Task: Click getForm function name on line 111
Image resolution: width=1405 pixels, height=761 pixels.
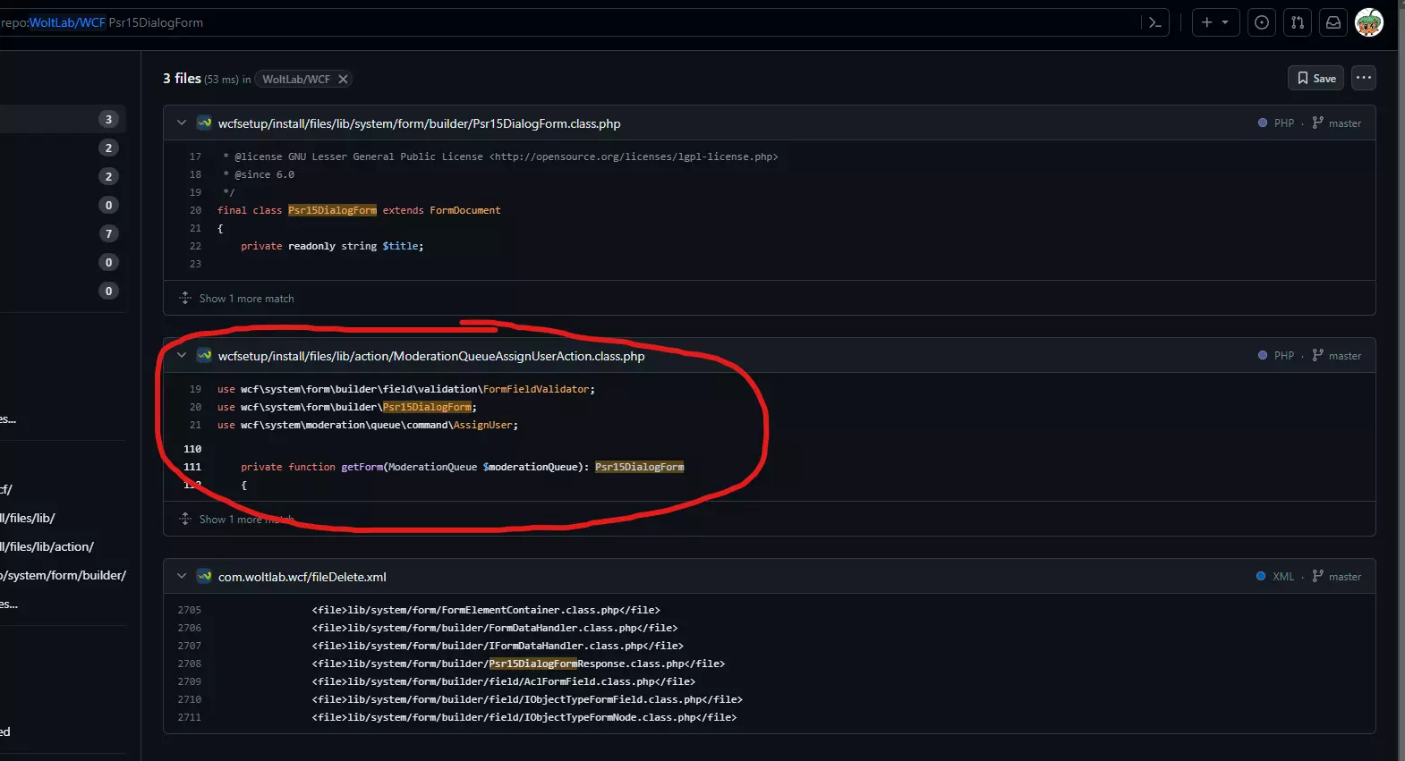Action: [x=362, y=467]
